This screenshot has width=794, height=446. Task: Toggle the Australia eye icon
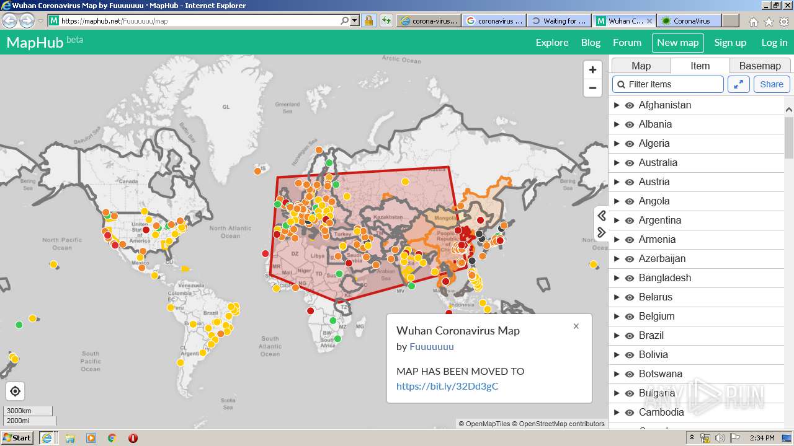630,163
